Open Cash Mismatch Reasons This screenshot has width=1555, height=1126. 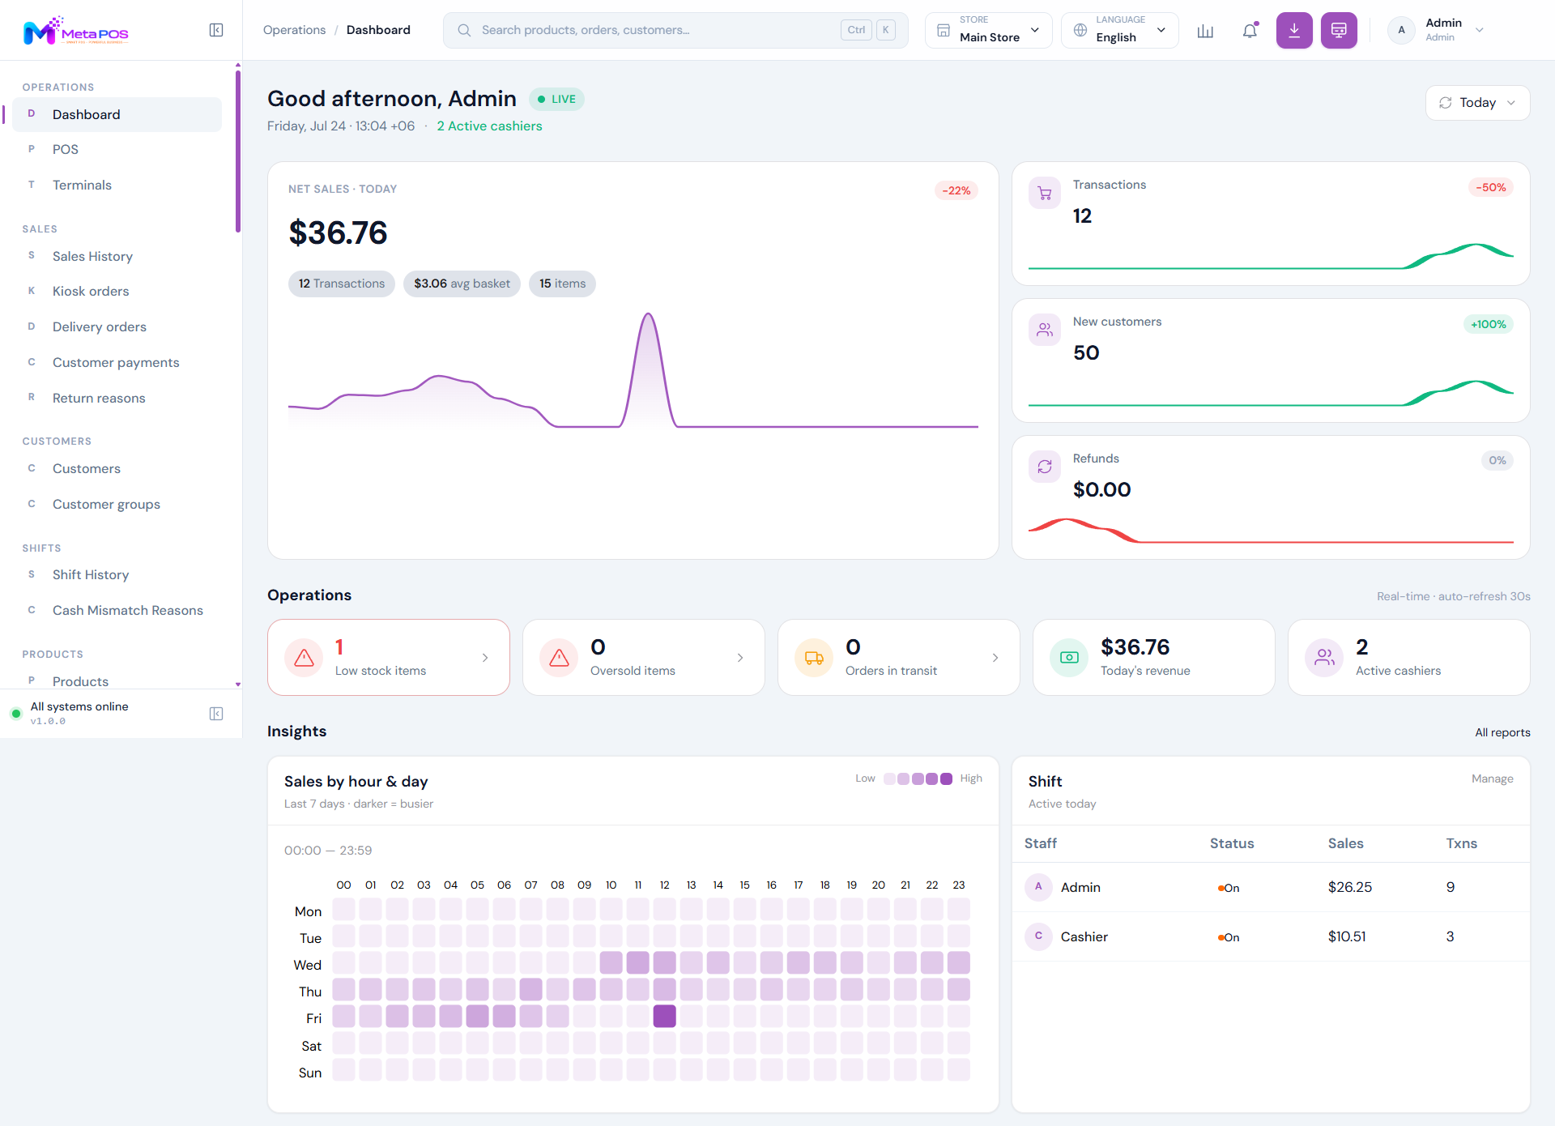coord(117,611)
